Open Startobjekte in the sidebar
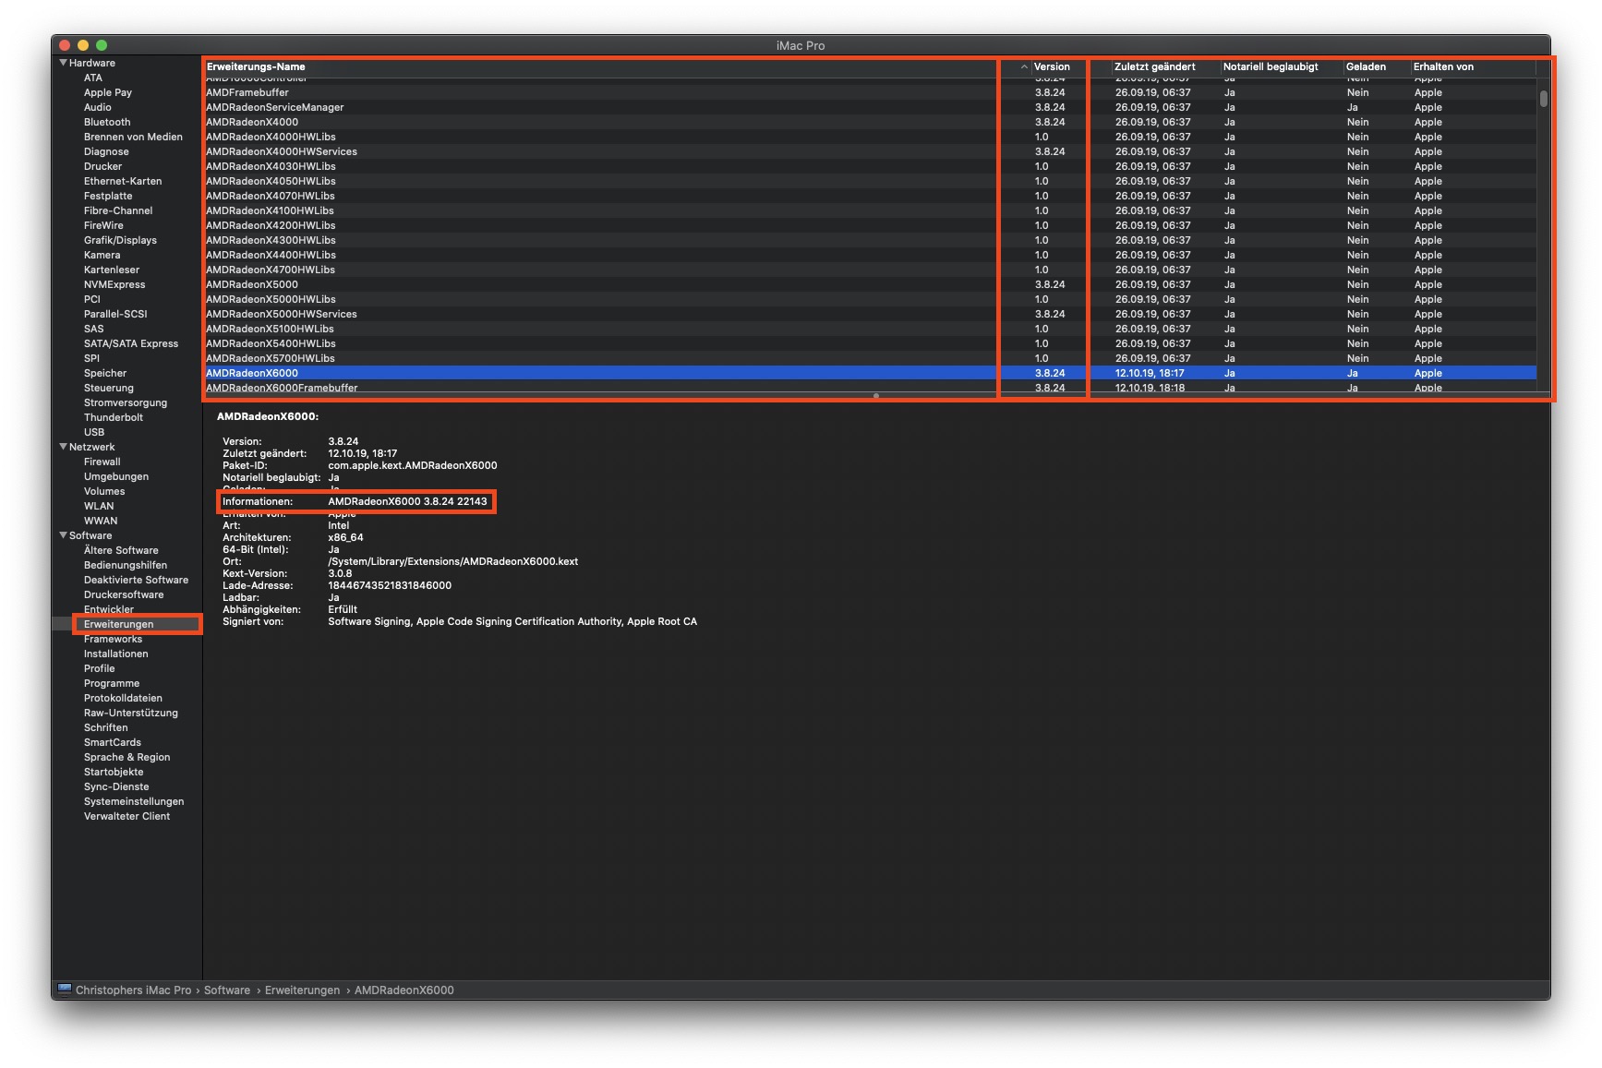Viewport: 1602px width, 1068px height. 114,772
